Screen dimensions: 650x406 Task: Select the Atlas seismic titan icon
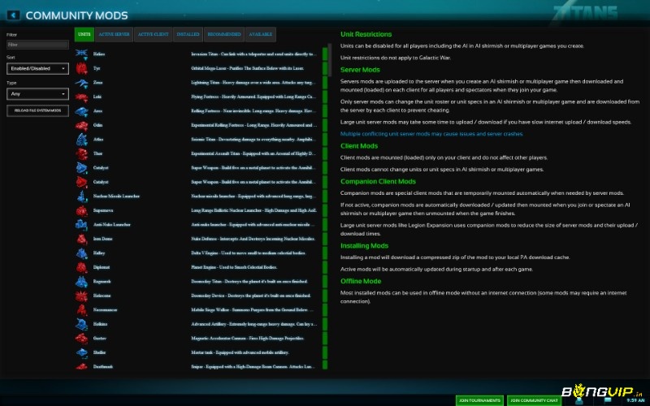click(81, 140)
